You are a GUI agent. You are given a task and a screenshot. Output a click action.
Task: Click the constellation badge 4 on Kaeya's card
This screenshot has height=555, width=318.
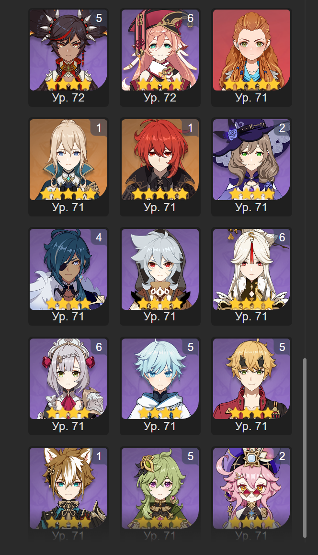[99, 237]
